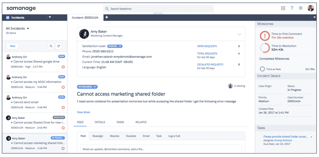
Task: Click the Share an update text field
Action: pos(161,149)
